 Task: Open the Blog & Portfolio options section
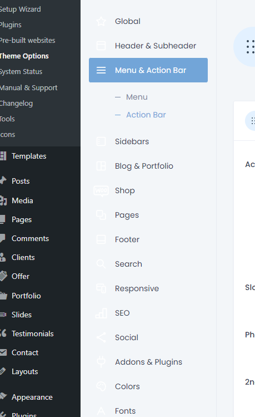click(144, 166)
